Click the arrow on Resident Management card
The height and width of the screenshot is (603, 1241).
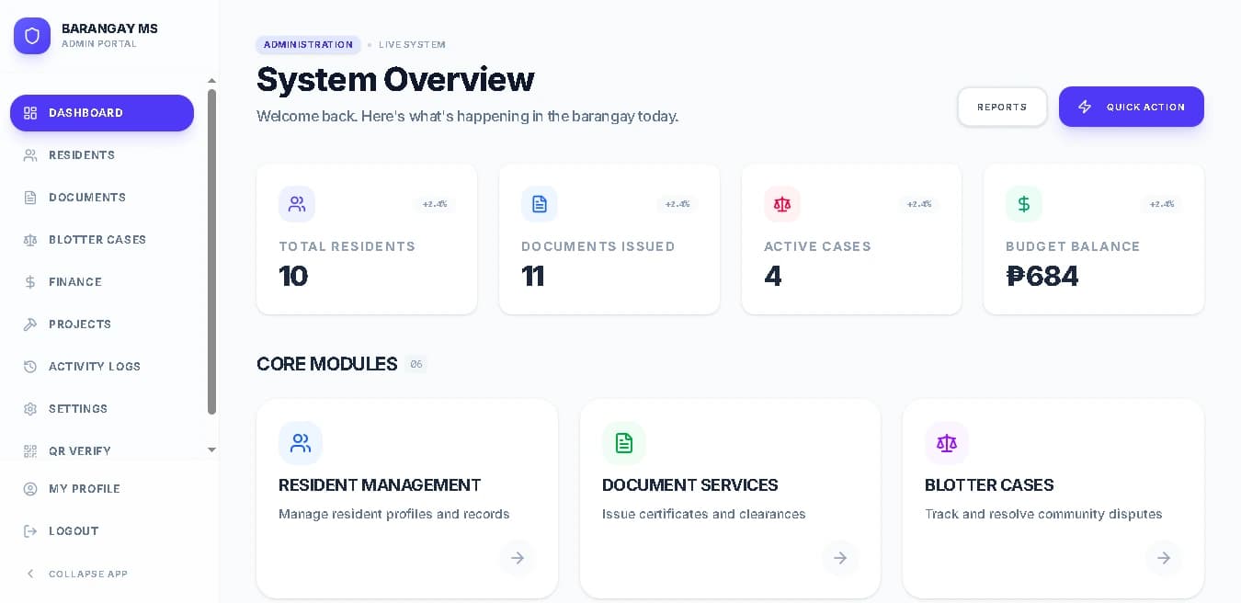(518, 558)
